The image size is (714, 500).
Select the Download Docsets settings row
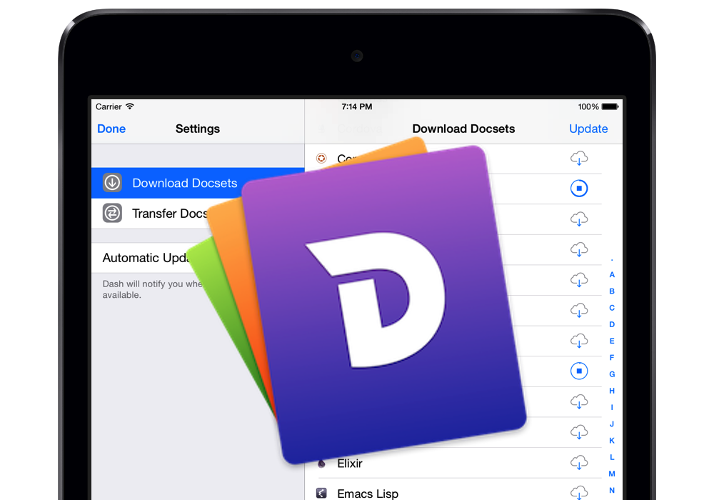pos(198,183)
